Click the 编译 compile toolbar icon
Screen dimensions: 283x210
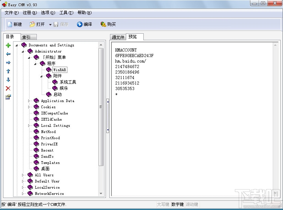pos(84,24)
